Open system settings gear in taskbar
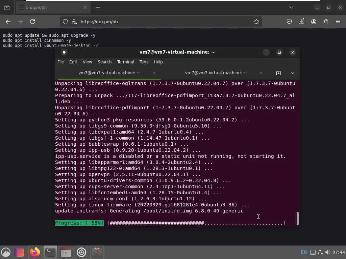The height and width of the screenshot is (259, 346). click(x=81, y=252)
